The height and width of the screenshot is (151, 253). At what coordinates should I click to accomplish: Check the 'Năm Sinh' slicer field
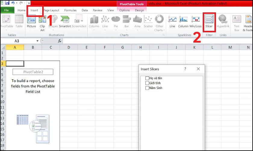point(147,88)
